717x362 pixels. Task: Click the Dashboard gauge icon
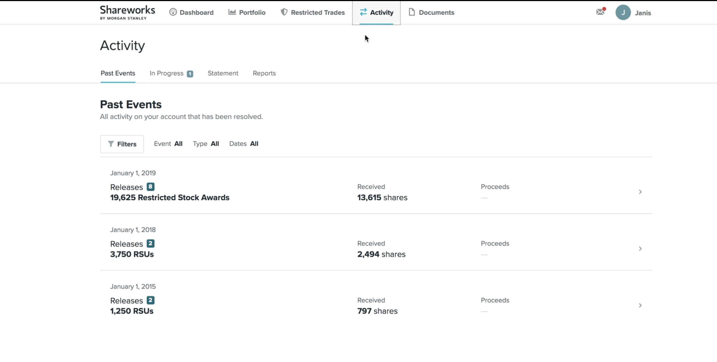[173, 12]
